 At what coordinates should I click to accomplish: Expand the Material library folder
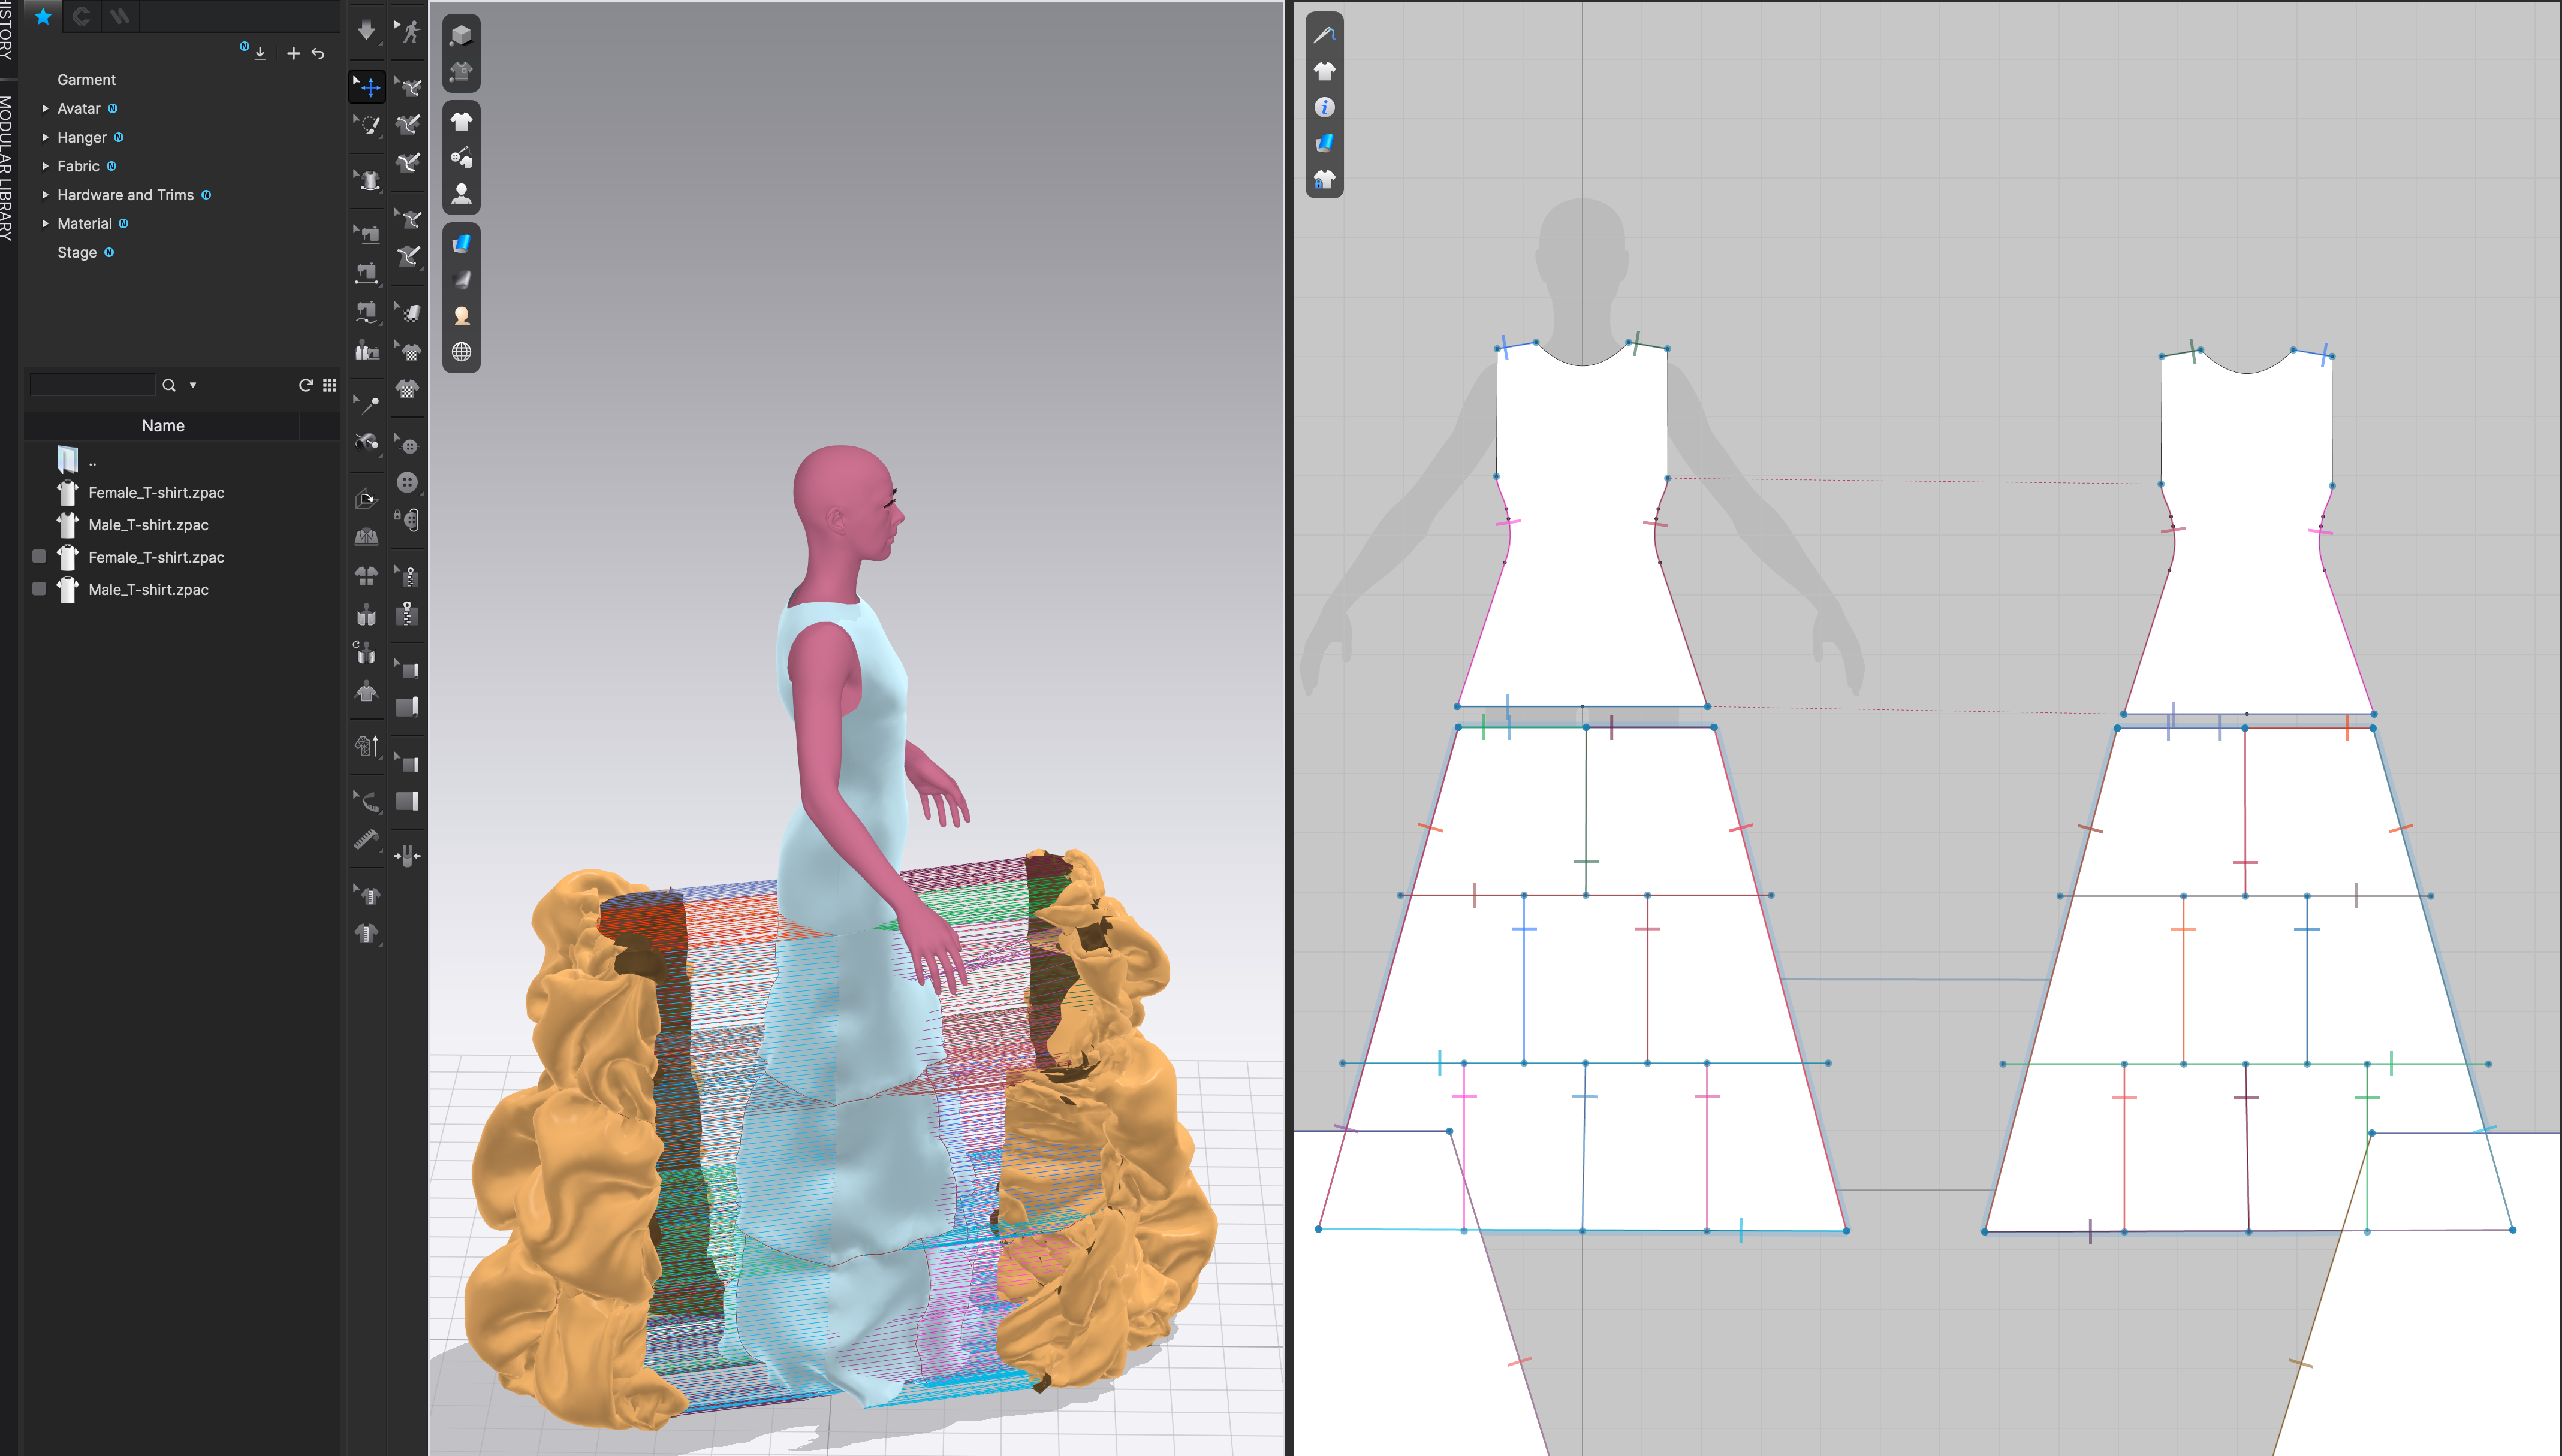pos(46,224)
